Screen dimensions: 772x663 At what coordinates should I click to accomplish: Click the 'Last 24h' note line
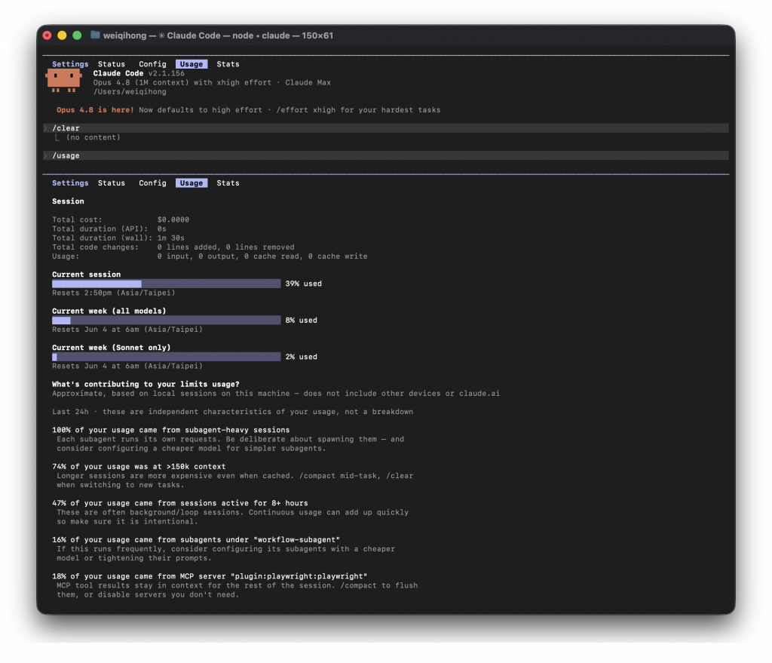coord(232,412)
